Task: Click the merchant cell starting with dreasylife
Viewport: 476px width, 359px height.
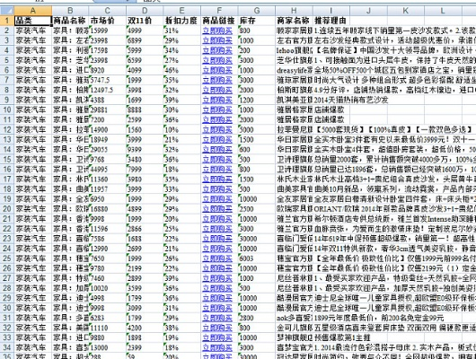Action: coord(294,70)
